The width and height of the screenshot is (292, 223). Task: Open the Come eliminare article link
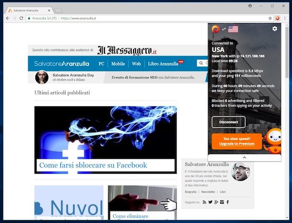pos(130,216)
